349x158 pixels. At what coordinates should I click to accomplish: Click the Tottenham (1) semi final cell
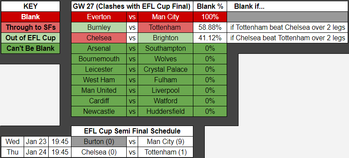tap(165, 152)
